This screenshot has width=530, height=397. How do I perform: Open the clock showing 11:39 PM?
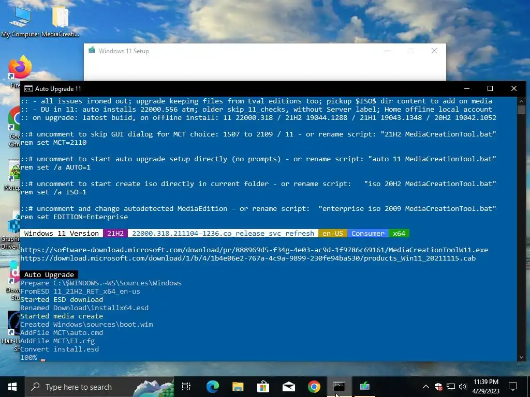pos(485,387)
